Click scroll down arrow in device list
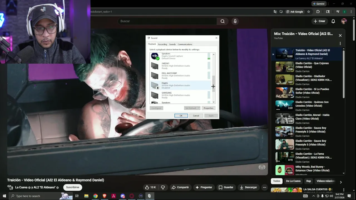This screenshot has height=200, width=356. coord(214,102)
